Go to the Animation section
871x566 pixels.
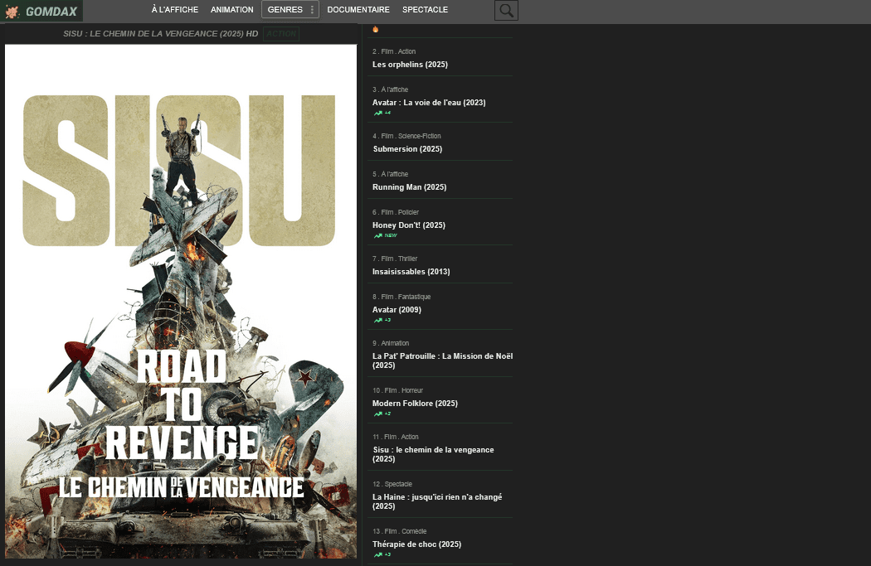click(232, 10)
